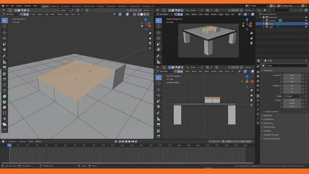Open the Modifiers tab wrench icon in Properties
This screenshot has width=309, height=174.
point(258,101)
